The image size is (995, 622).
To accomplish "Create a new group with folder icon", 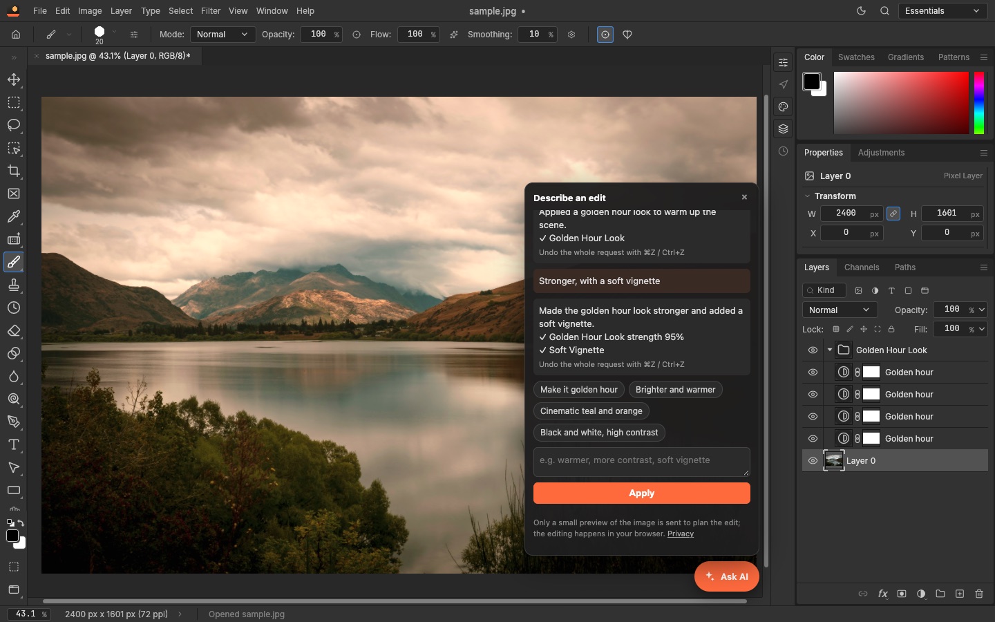I will coord(940,594).
